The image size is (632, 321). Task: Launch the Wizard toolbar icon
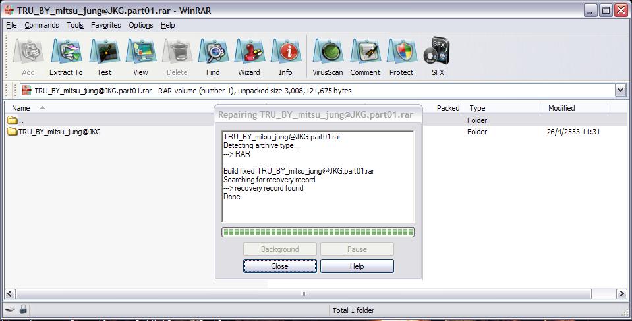point(250,52)
